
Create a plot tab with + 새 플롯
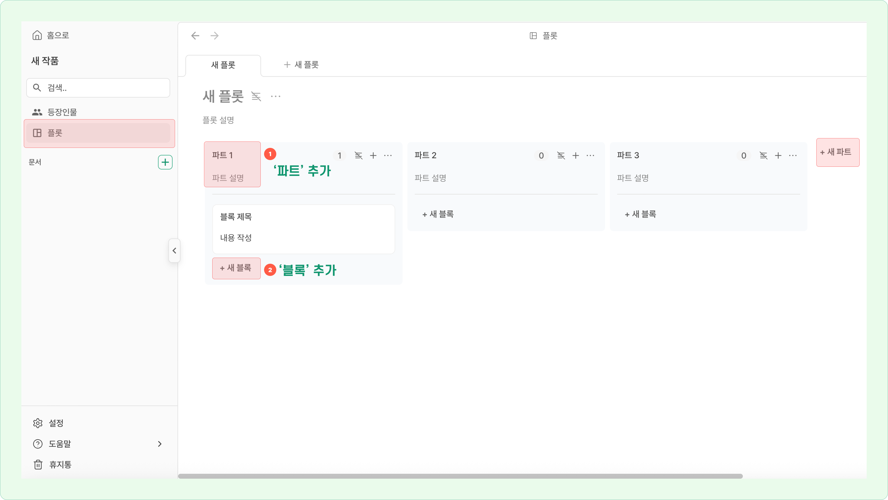point(301,65)
